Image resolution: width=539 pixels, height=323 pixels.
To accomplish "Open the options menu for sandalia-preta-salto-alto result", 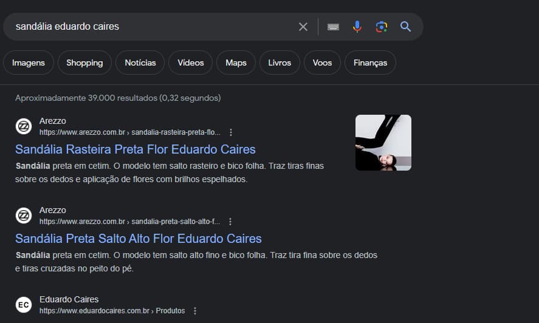I will (230, 222).
